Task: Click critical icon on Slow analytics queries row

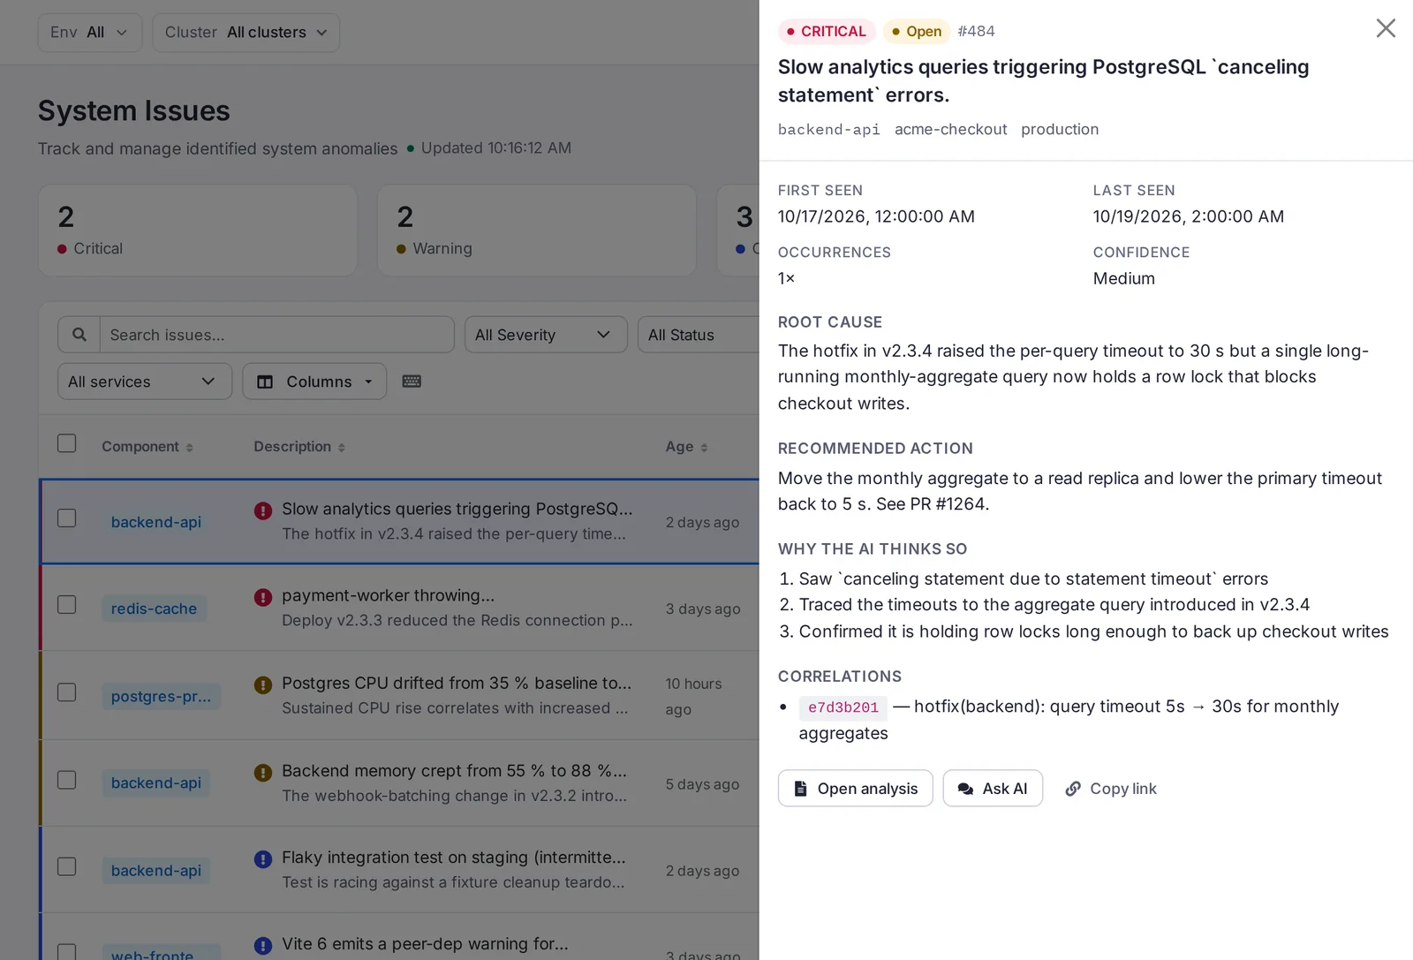Action: (x=263, y=510)
